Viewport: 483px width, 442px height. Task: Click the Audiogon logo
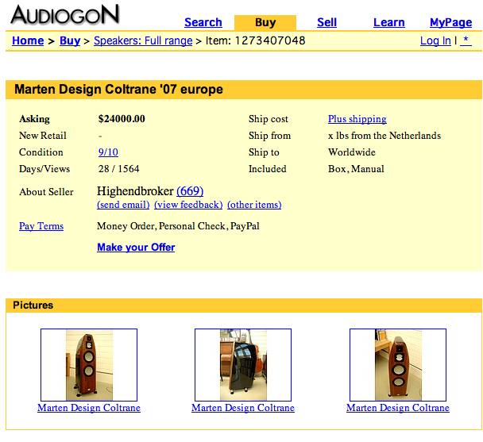[x=64, y=14]
